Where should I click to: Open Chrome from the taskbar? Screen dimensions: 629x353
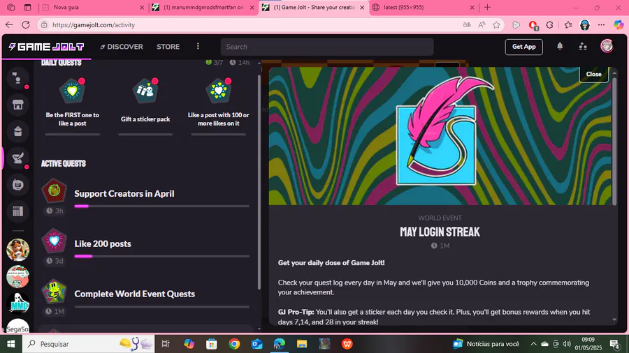(234, 344)
